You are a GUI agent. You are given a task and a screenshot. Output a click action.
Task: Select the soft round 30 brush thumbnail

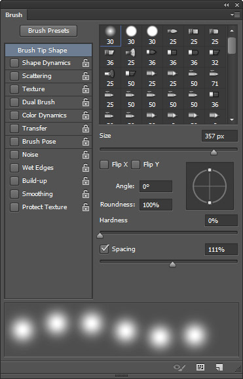[x=110, y=35]
